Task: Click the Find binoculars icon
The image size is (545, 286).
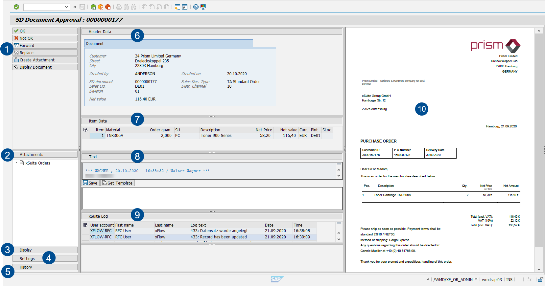Action: click(x=126, y=7)
